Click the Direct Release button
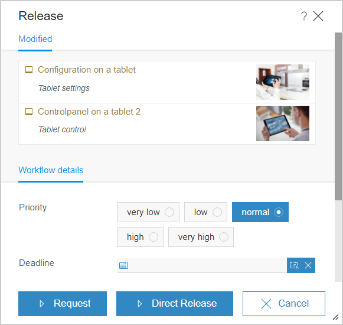This screenshot has width=343, height=325. click(175, 304)
